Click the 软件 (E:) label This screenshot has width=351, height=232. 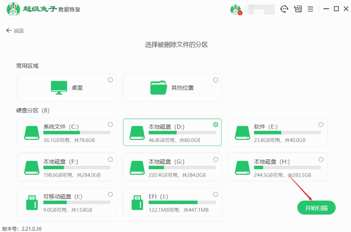(x=266, y=127)
